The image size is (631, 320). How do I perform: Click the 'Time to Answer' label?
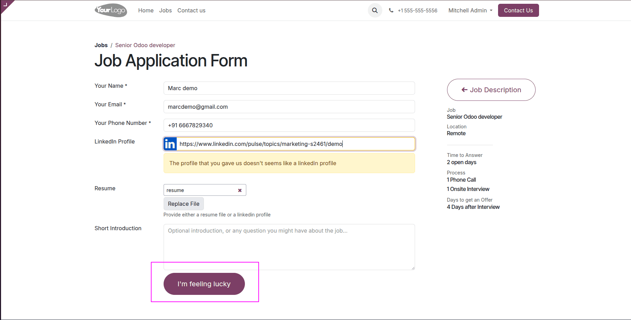[x=465, y=155]
